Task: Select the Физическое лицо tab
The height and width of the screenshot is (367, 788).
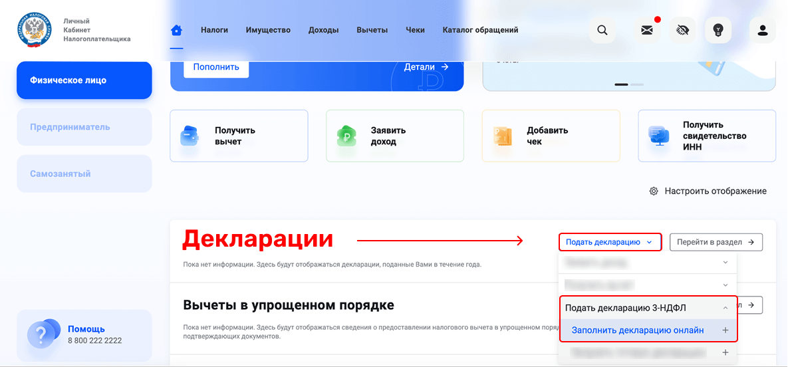Action: pyautogui.click(x=84, y=80)
